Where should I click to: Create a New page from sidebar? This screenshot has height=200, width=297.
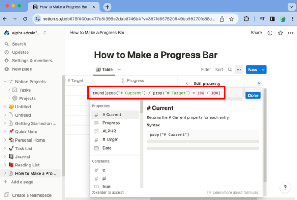(x=22, y=69)
